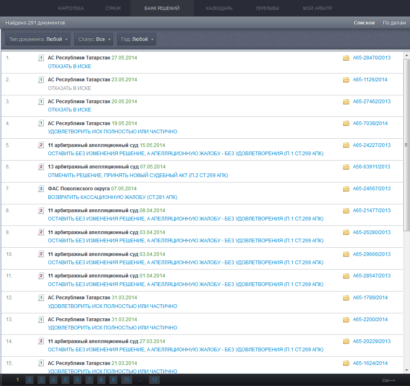Open the Мой арбитр tab

(x=318, y=8)
